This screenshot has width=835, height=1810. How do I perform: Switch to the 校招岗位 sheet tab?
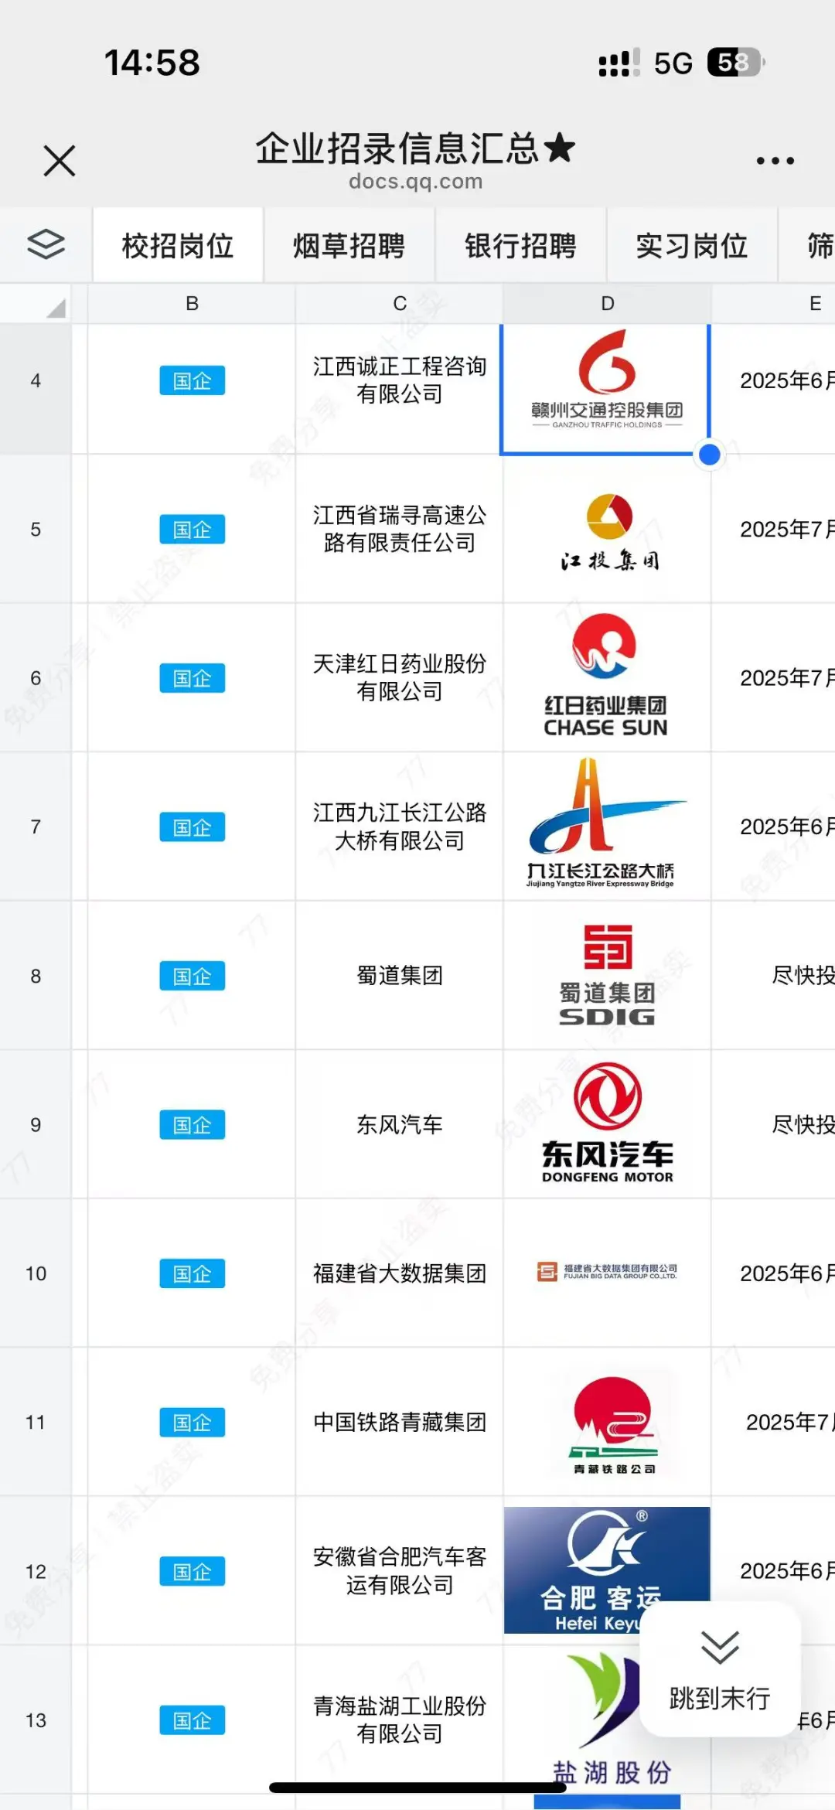pyautogui.click(x=178, y=246)
